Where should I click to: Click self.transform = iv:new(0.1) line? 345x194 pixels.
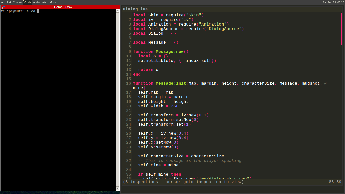(x=174, y=115)
